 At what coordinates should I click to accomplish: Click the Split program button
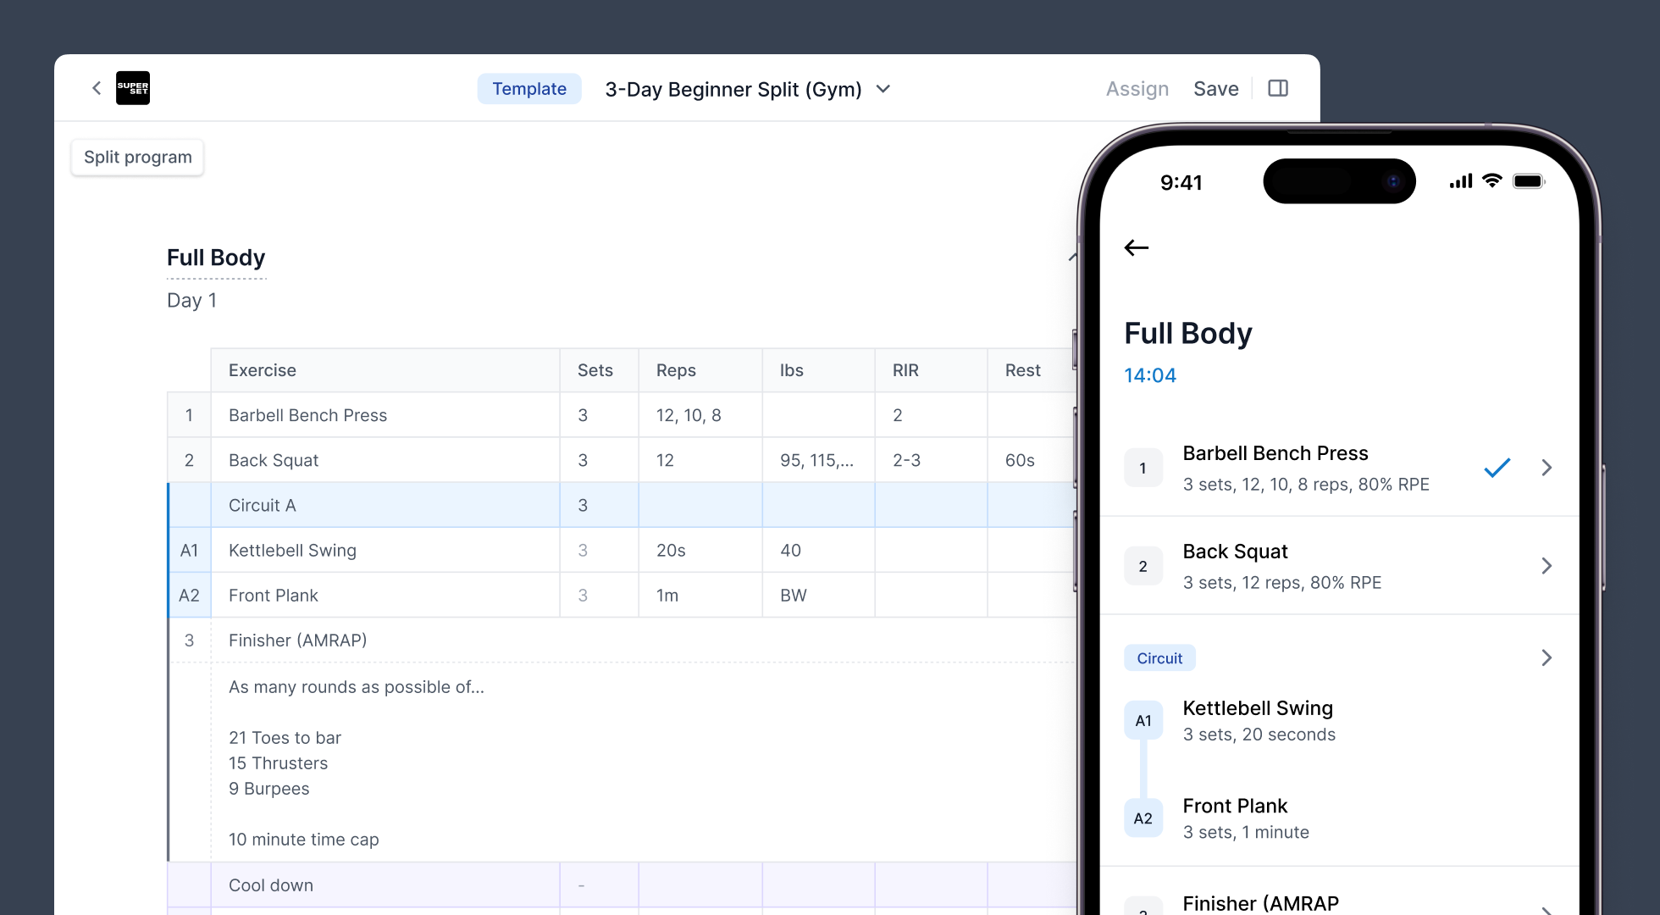tap(138, 158)
